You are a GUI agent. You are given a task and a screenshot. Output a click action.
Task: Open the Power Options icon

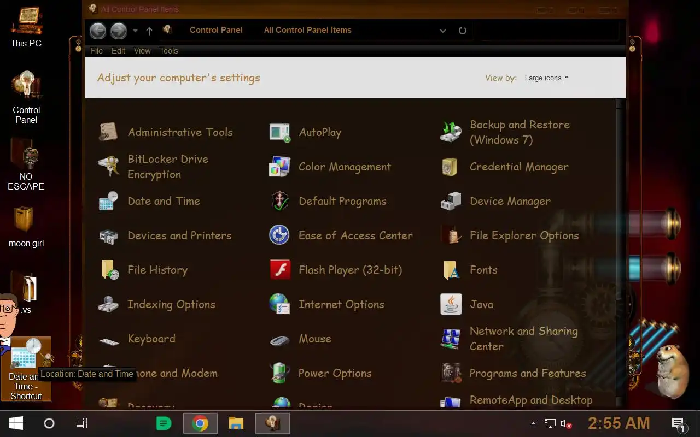click(279, 373)
